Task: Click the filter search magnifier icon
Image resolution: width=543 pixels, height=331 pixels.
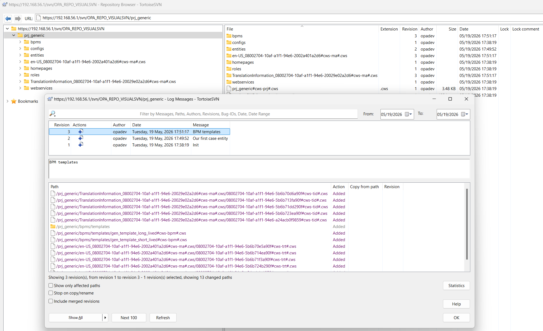Action: click(52, 113)
